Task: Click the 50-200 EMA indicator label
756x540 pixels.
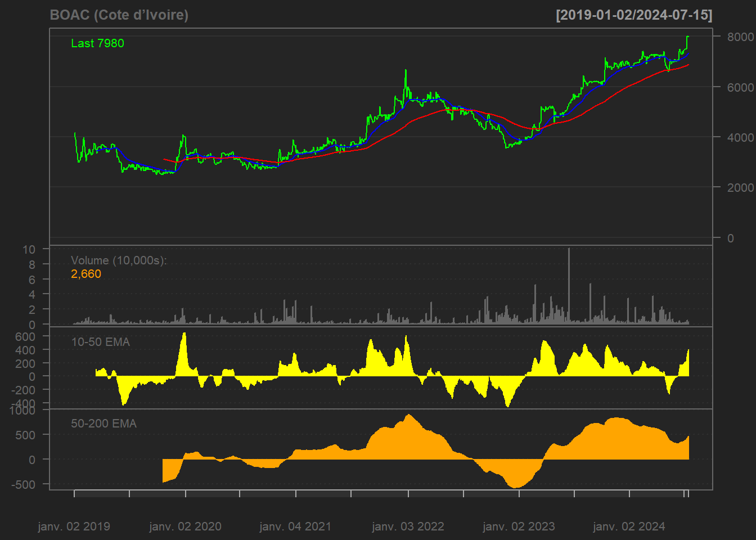Action: pos(103,424)
